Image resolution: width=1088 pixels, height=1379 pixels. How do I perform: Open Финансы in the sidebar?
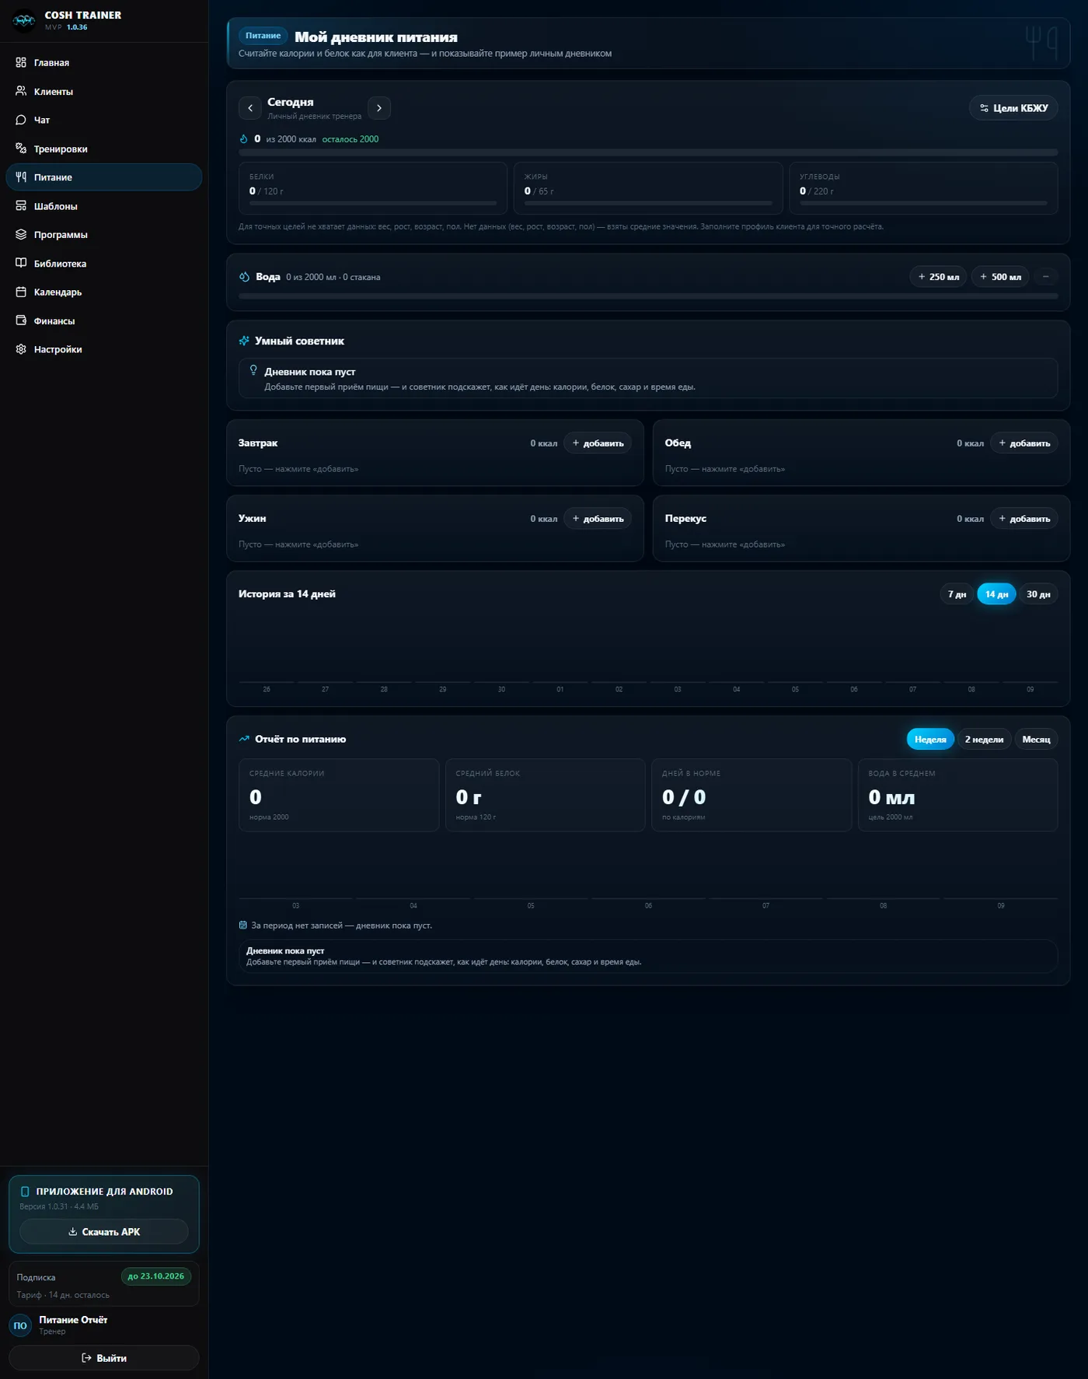(x=104, y=320)
